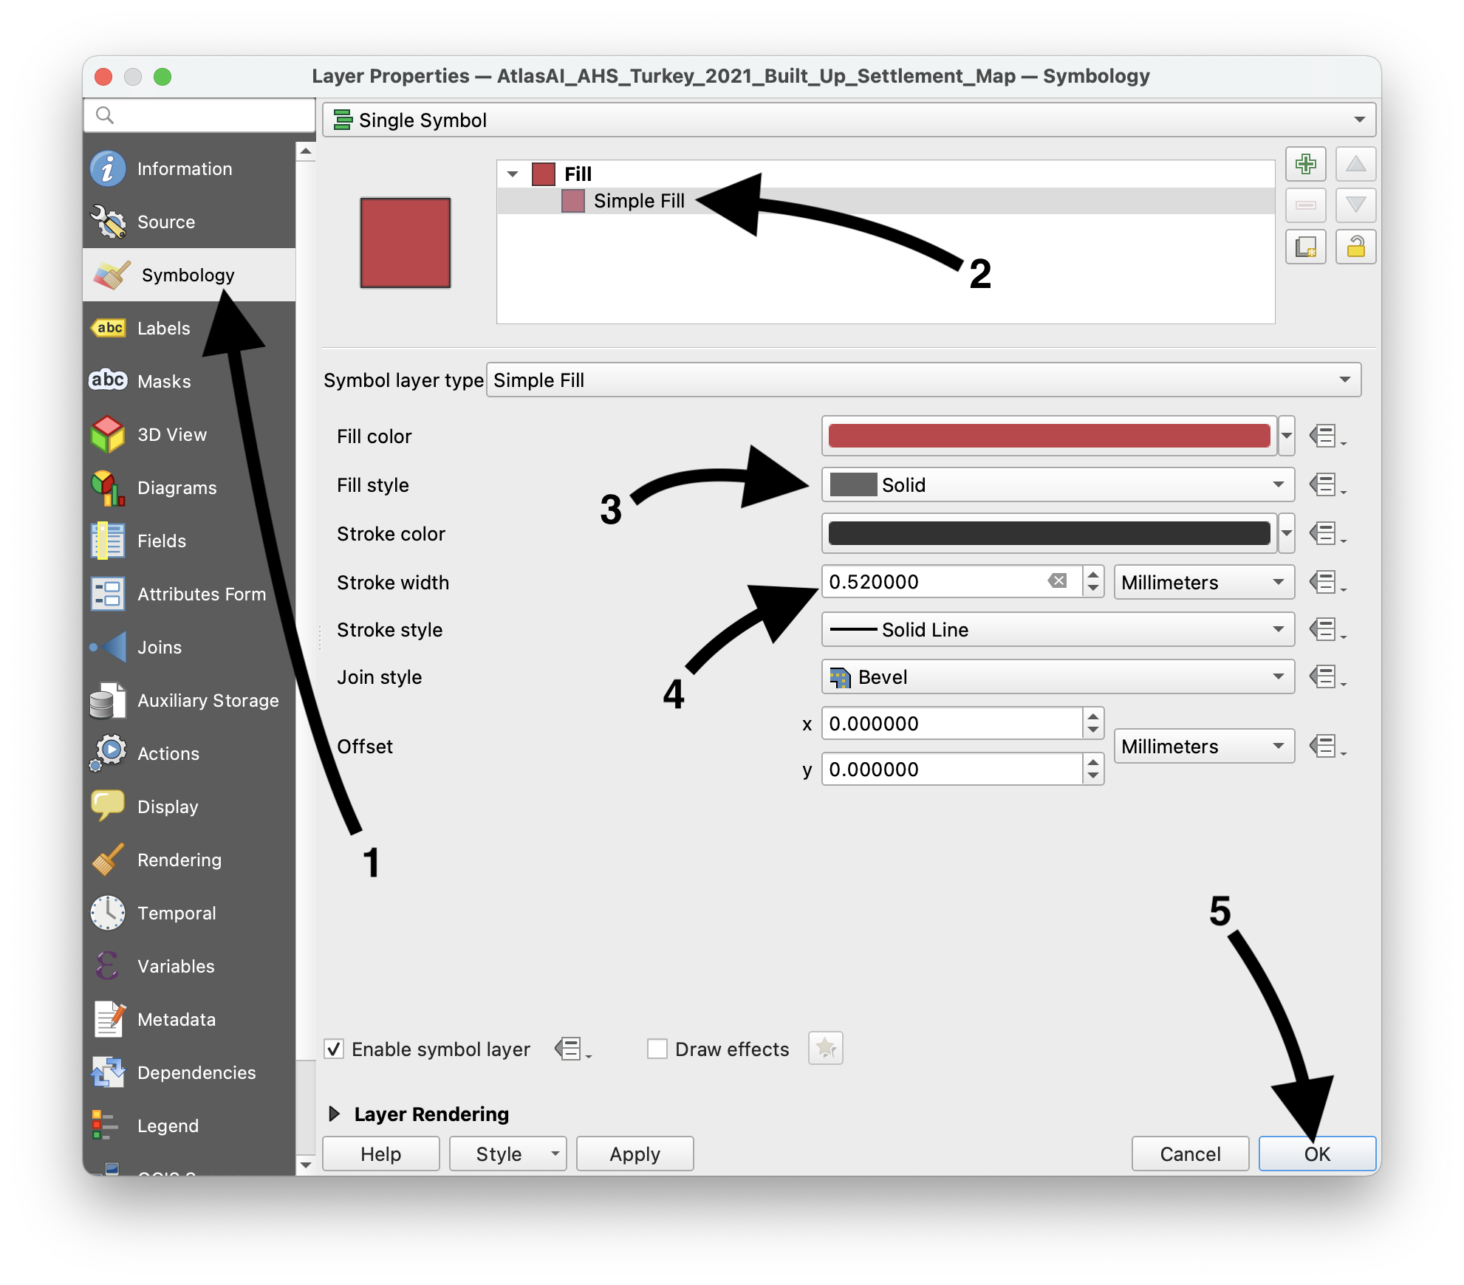Open the Metadata tab
The width and height of the screenshot is (1464, 1285).
coord(189,1019)
